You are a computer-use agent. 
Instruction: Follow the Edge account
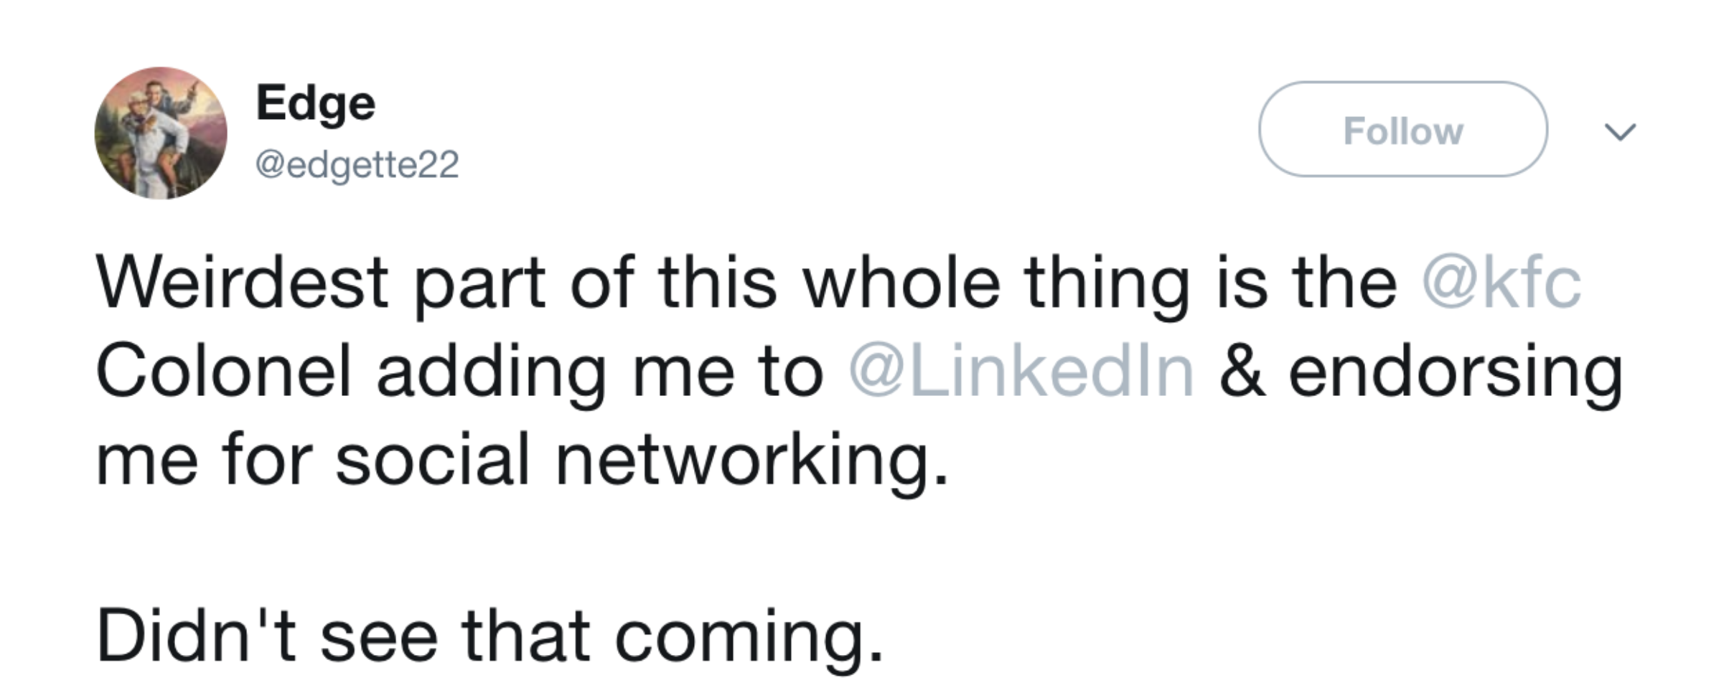coord(1403,129)
